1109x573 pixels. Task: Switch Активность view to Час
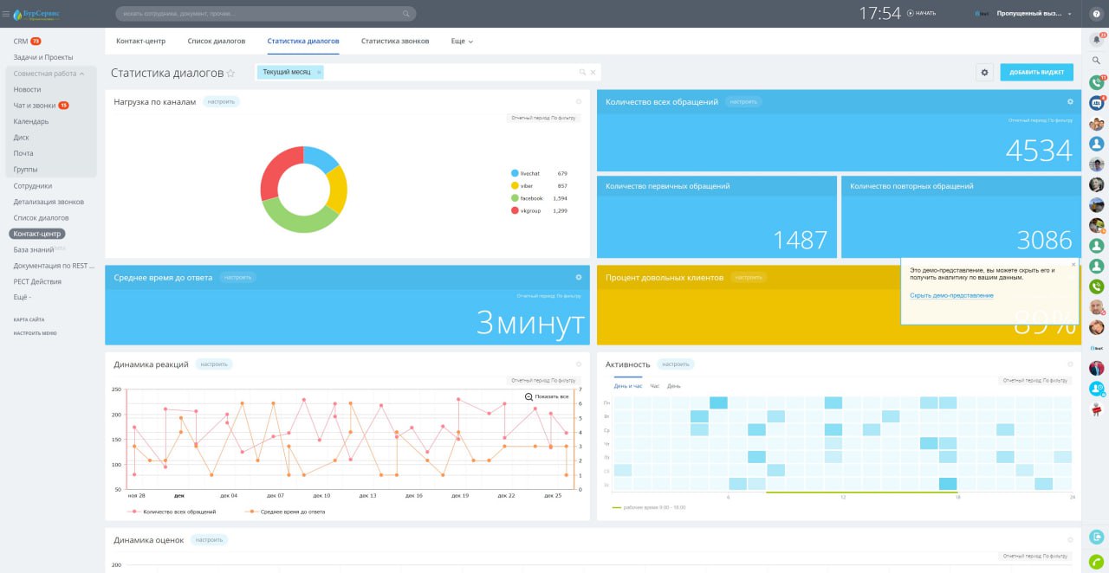tap(654, 385)
